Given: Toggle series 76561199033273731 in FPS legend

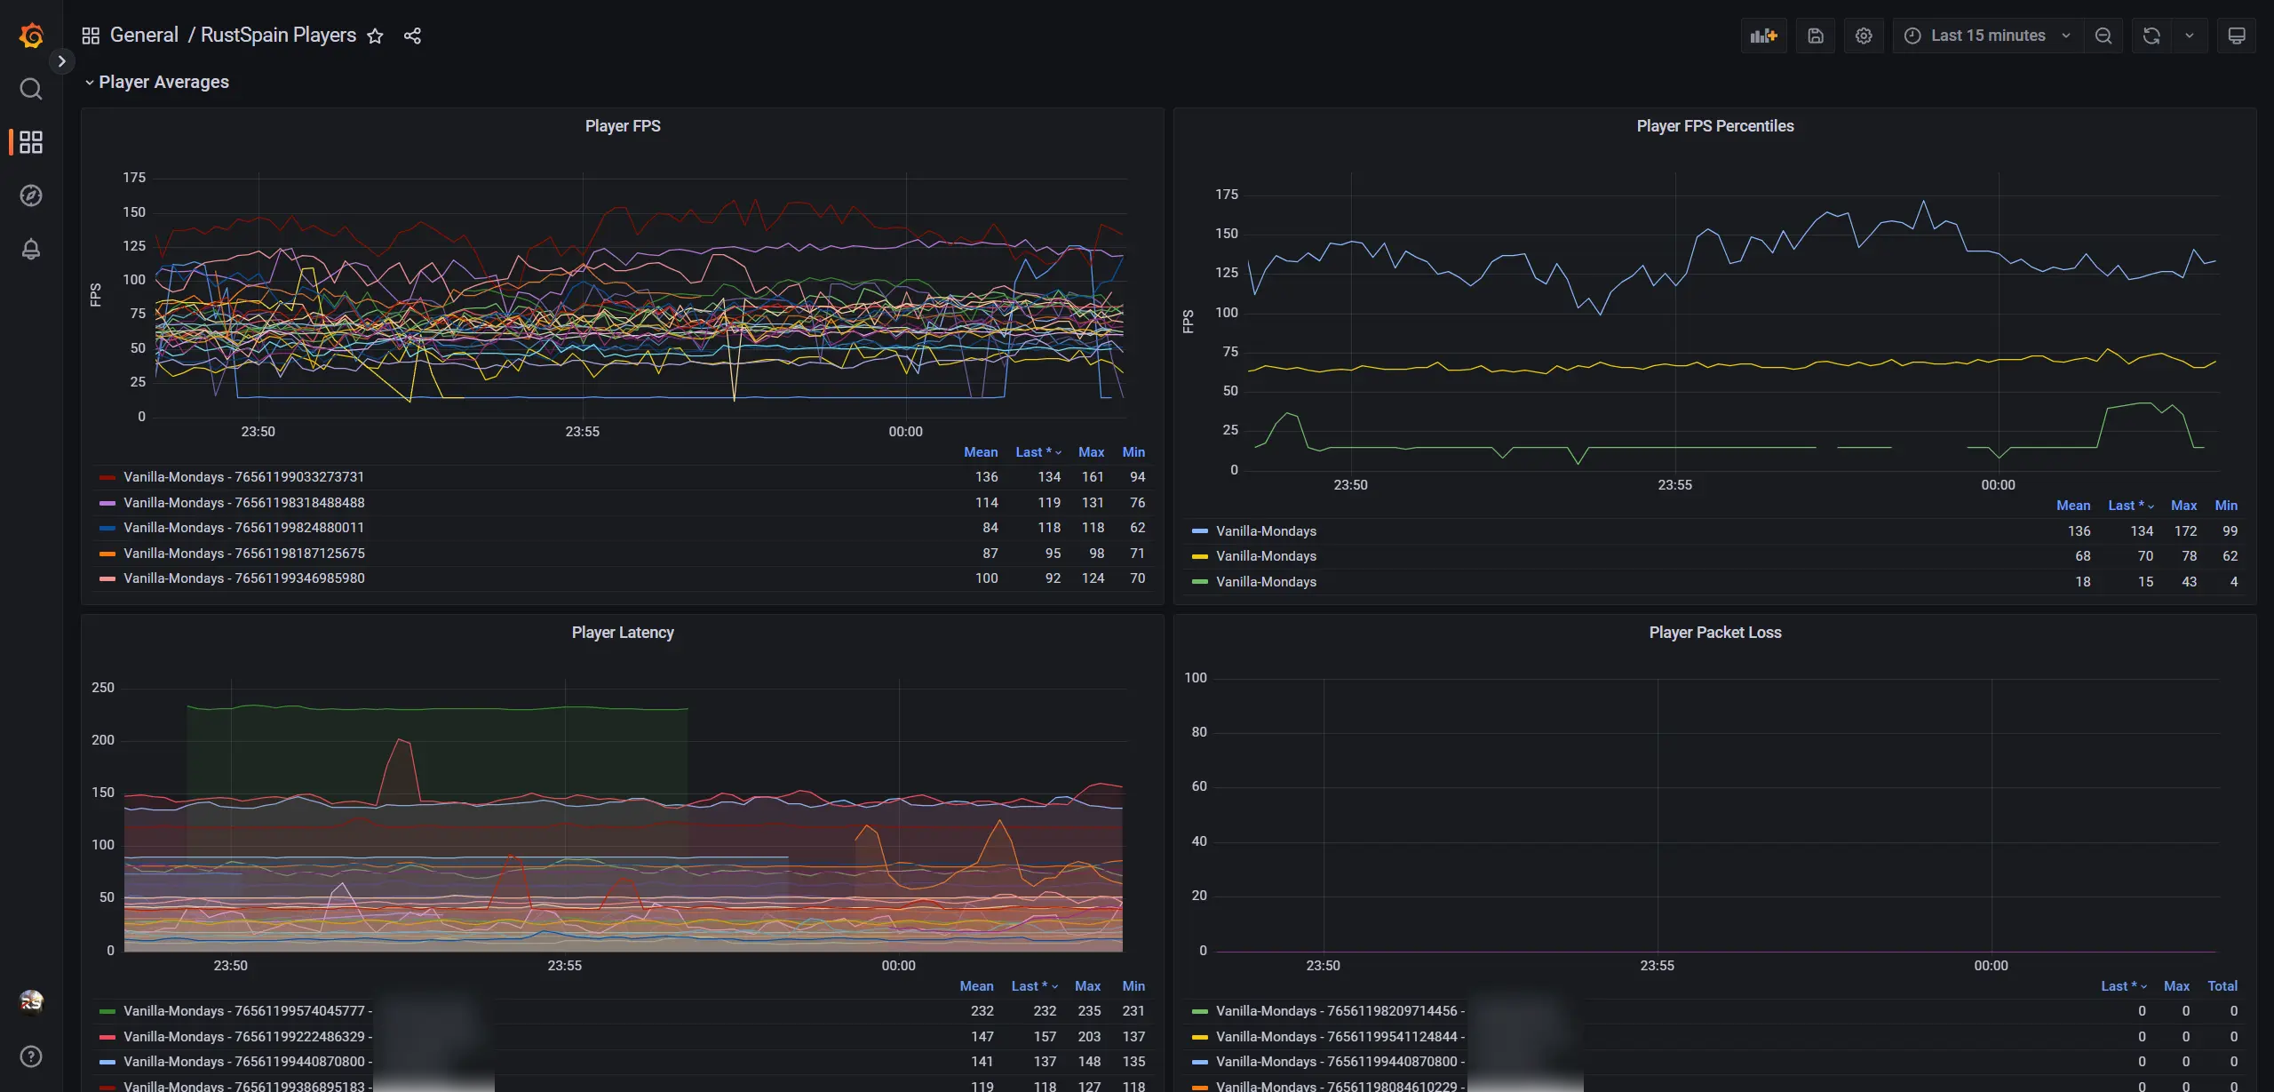Looking at the screenshot, I should 244,477.
